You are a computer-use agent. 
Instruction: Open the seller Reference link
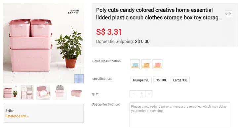[x=17, y=116]
